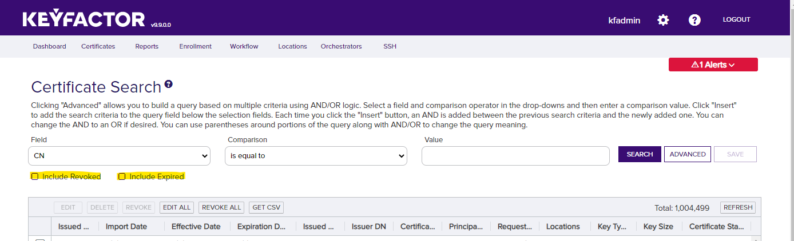This screenshot has height=241, width=794.
Task: Refresh the certificate grid
Action: tap(737, 207)
